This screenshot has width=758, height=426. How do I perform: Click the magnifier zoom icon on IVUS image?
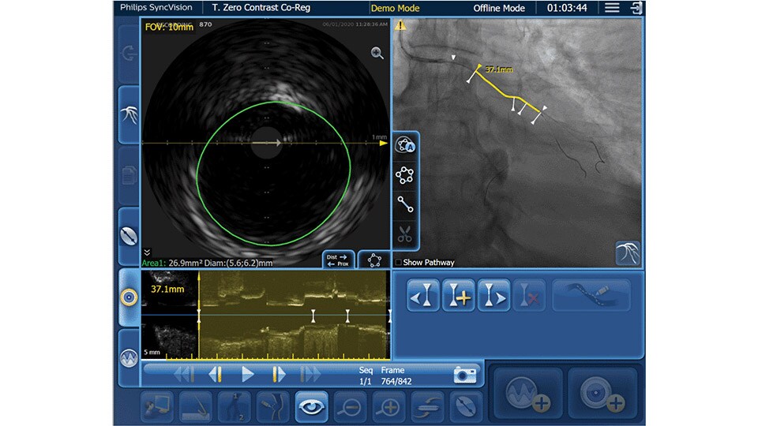click(x=377, y=54)
